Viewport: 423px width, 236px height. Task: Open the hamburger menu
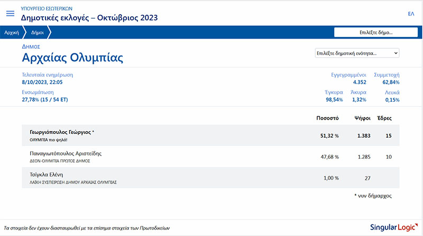[x=10, y=14]
